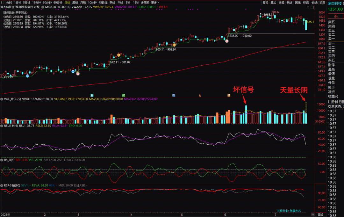Click the yellow note marker near 672.11
Image resolution: width=344 pixels, height=217 pixels.
(119, 55)
